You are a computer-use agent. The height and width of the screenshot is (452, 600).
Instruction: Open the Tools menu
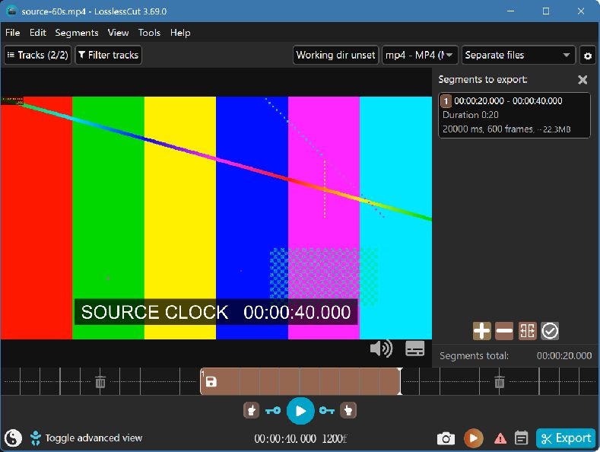pyautogui.click(x=149, y=33)
